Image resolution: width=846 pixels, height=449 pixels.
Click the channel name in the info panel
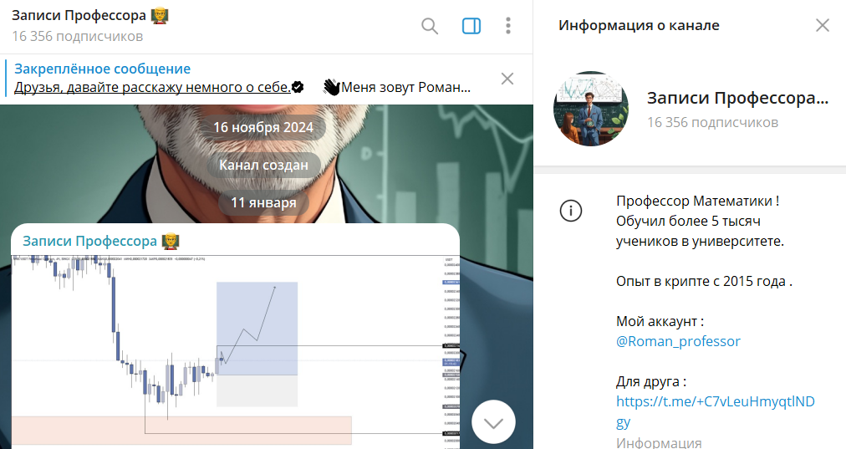[x=737, y=98]
